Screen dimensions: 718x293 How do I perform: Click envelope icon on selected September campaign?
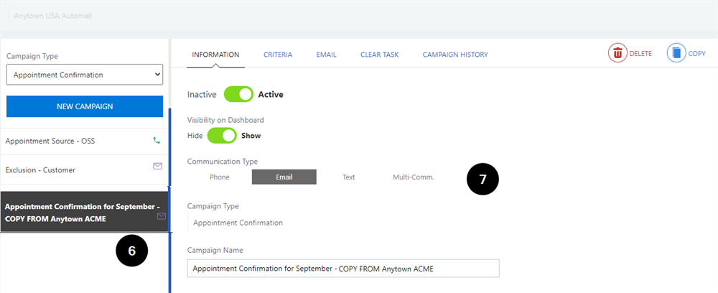pyautogui.click(x=161, y=216)
